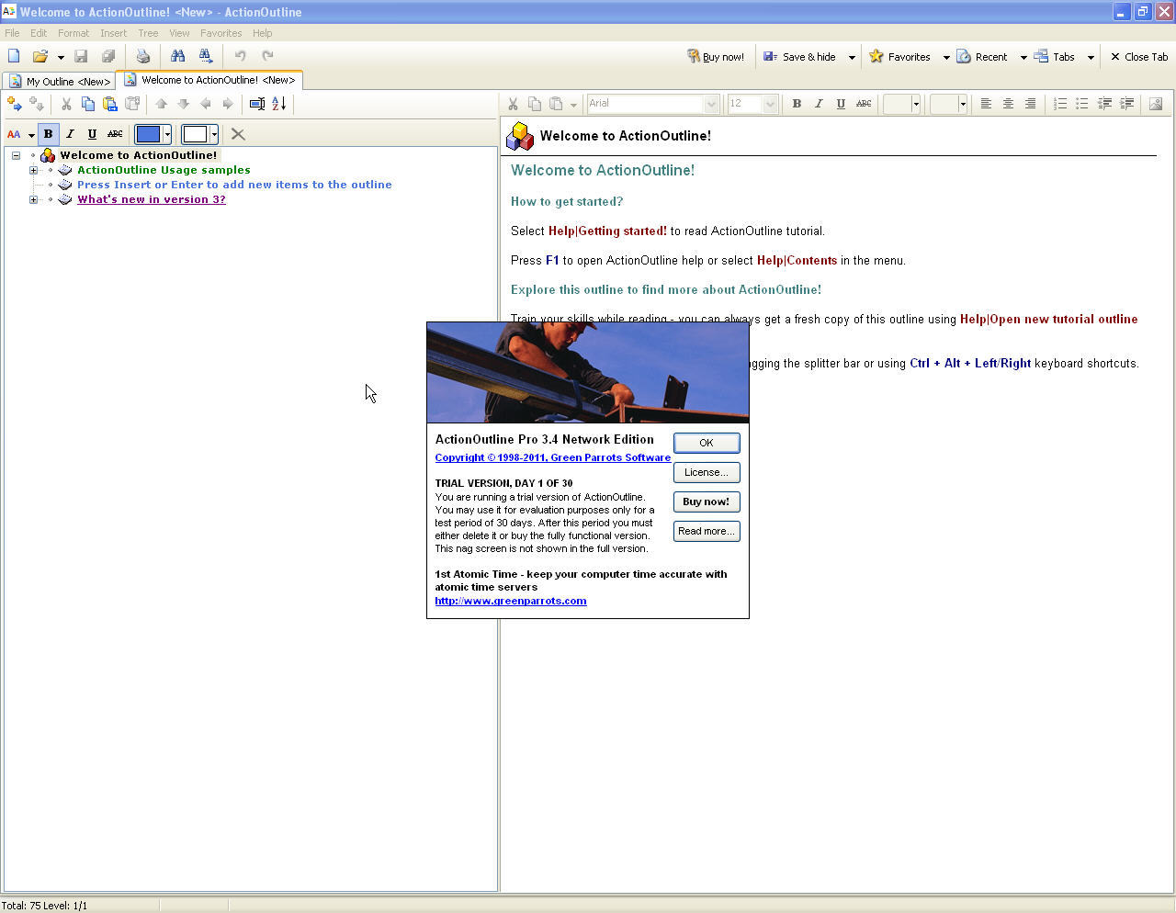The width and height of the screenshot is (1176, 913).
Task: Switch to the My Outline <New> tab
Action: click(x=59, y=81)
